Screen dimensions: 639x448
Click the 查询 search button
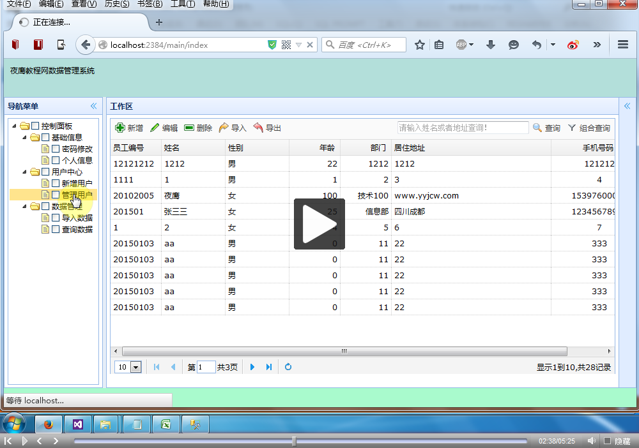(x=546, y=128)
